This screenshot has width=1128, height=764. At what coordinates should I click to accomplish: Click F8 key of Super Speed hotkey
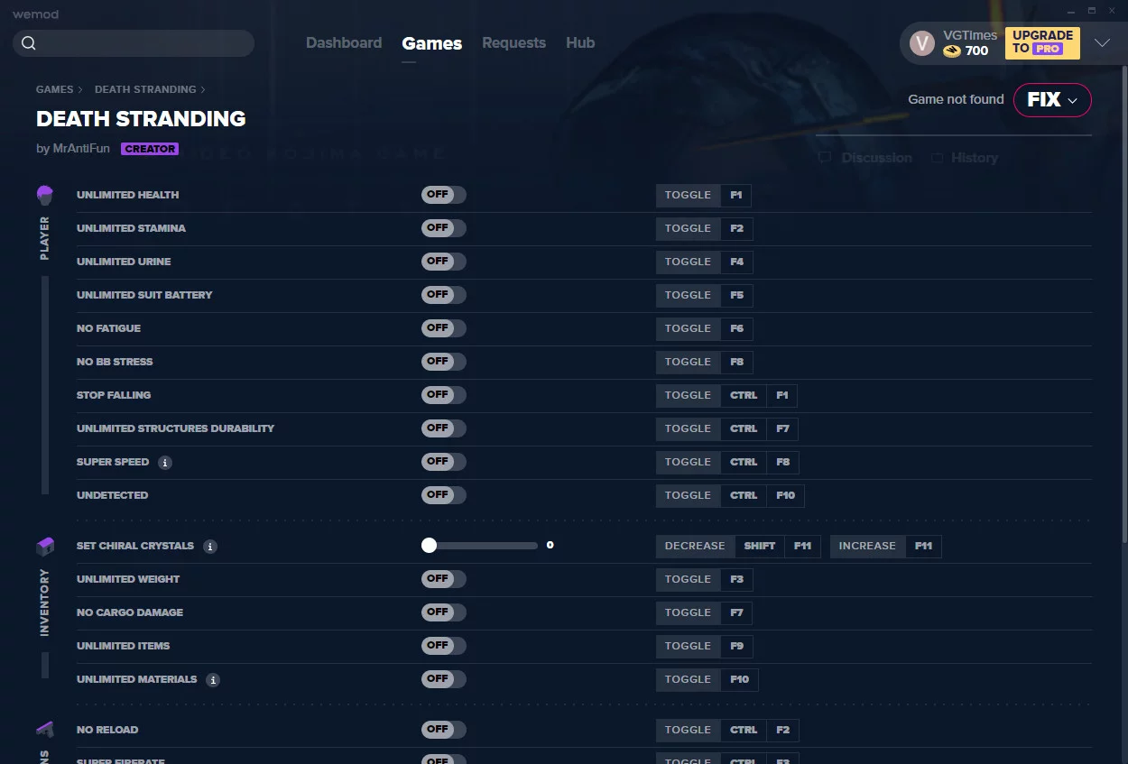pos(782,462)
